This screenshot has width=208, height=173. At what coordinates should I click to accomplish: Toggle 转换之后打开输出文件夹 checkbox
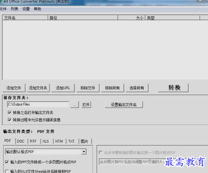(x=10, y=113)
